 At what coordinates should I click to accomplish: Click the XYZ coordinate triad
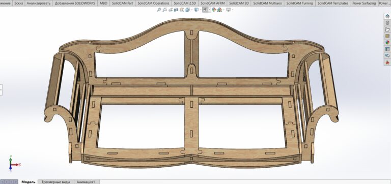[14, 164]
